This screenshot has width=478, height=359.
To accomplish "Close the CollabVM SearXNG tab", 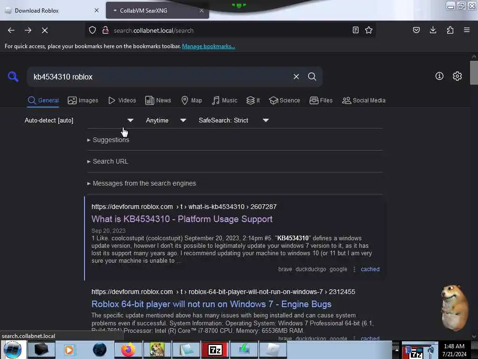I will (x=202, y=10).
